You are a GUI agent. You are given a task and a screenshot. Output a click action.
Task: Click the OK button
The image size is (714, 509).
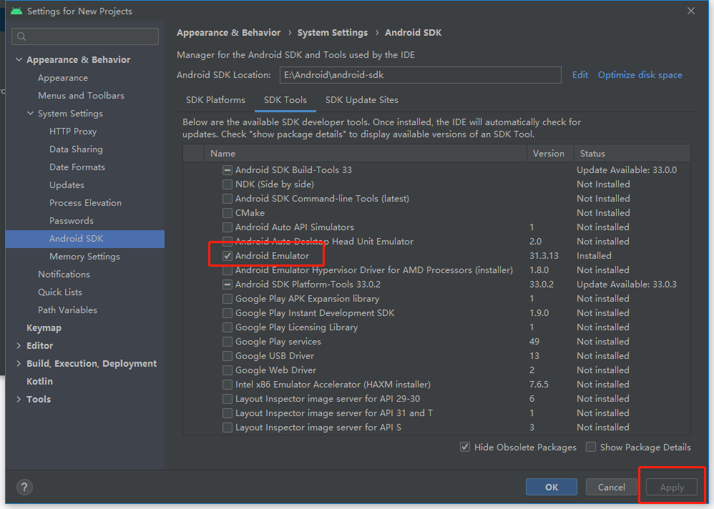[x=552, y=487]
